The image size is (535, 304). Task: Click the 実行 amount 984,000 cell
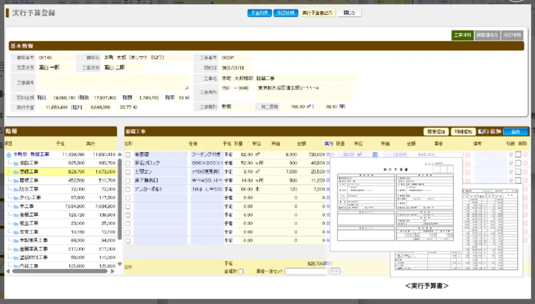tap(426, 155)
